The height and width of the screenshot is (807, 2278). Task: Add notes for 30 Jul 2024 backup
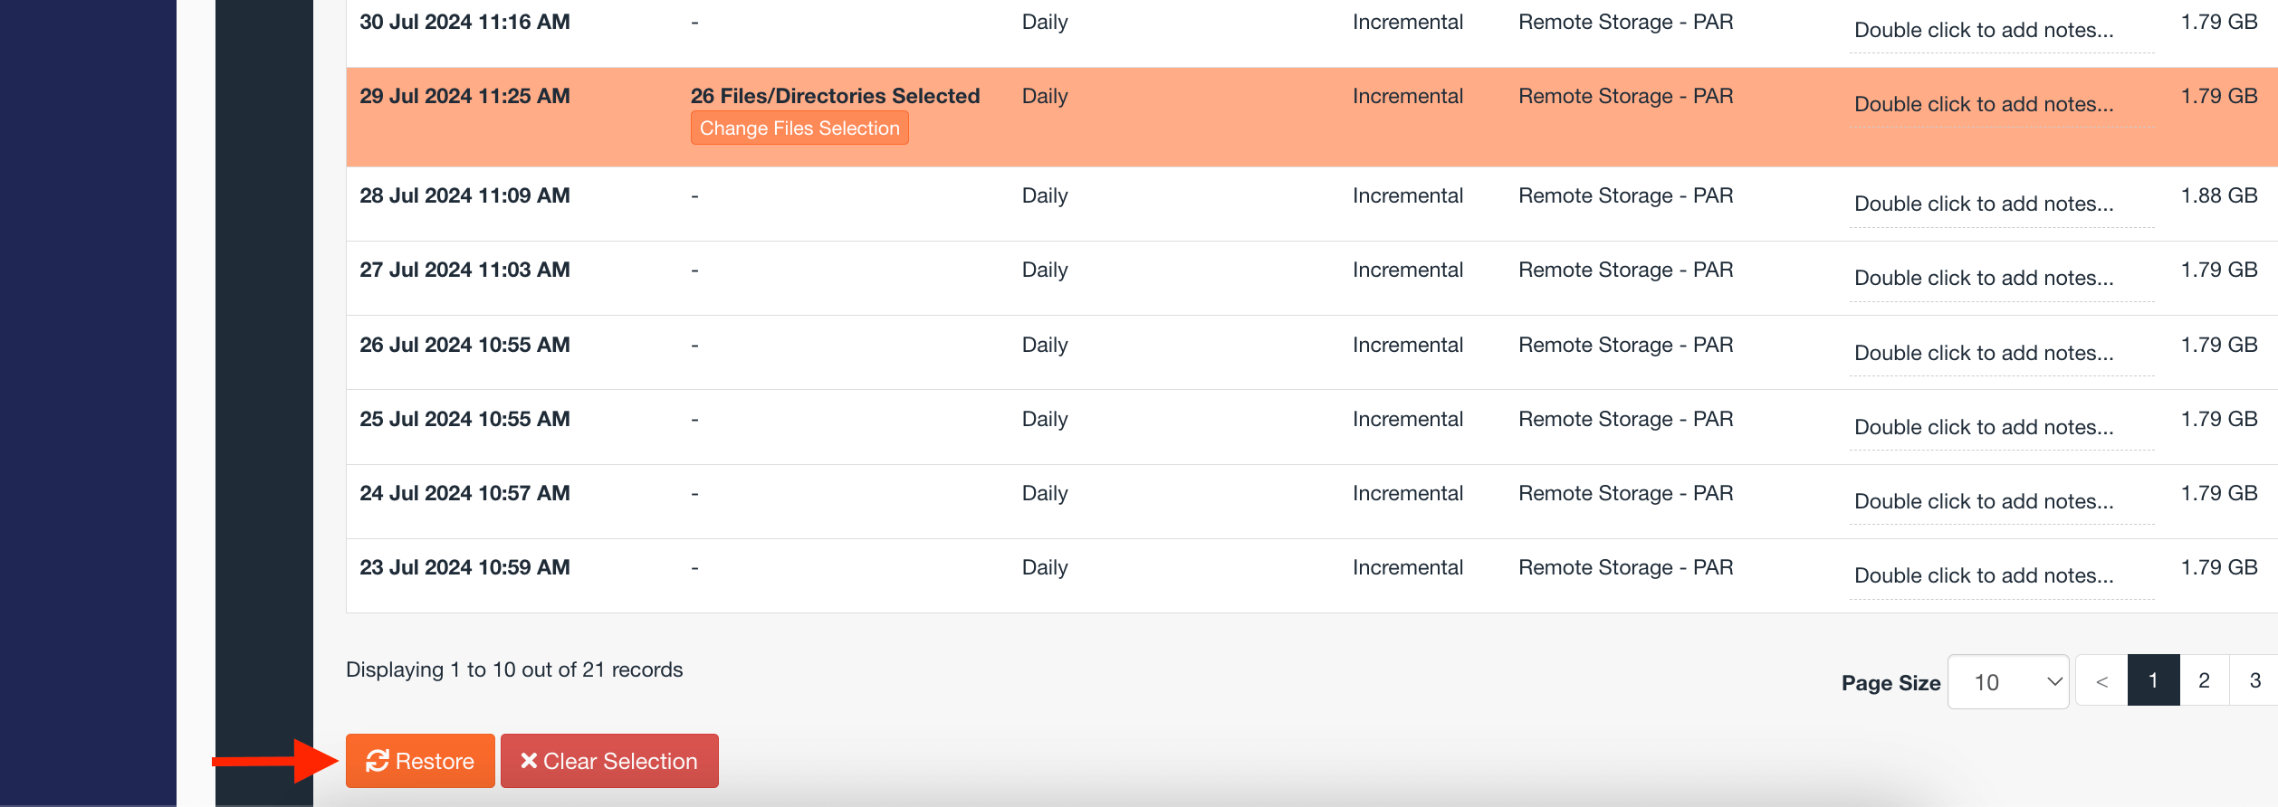tap(2001, 30)
